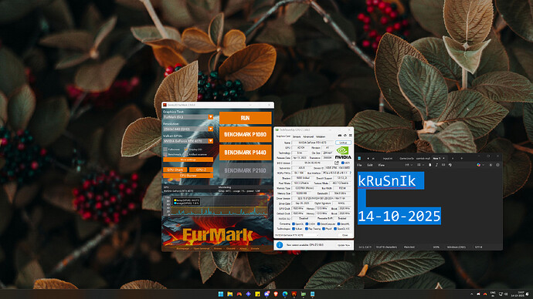
Task: Click the Close button in GPU-Z
Action: coord(345,235)
